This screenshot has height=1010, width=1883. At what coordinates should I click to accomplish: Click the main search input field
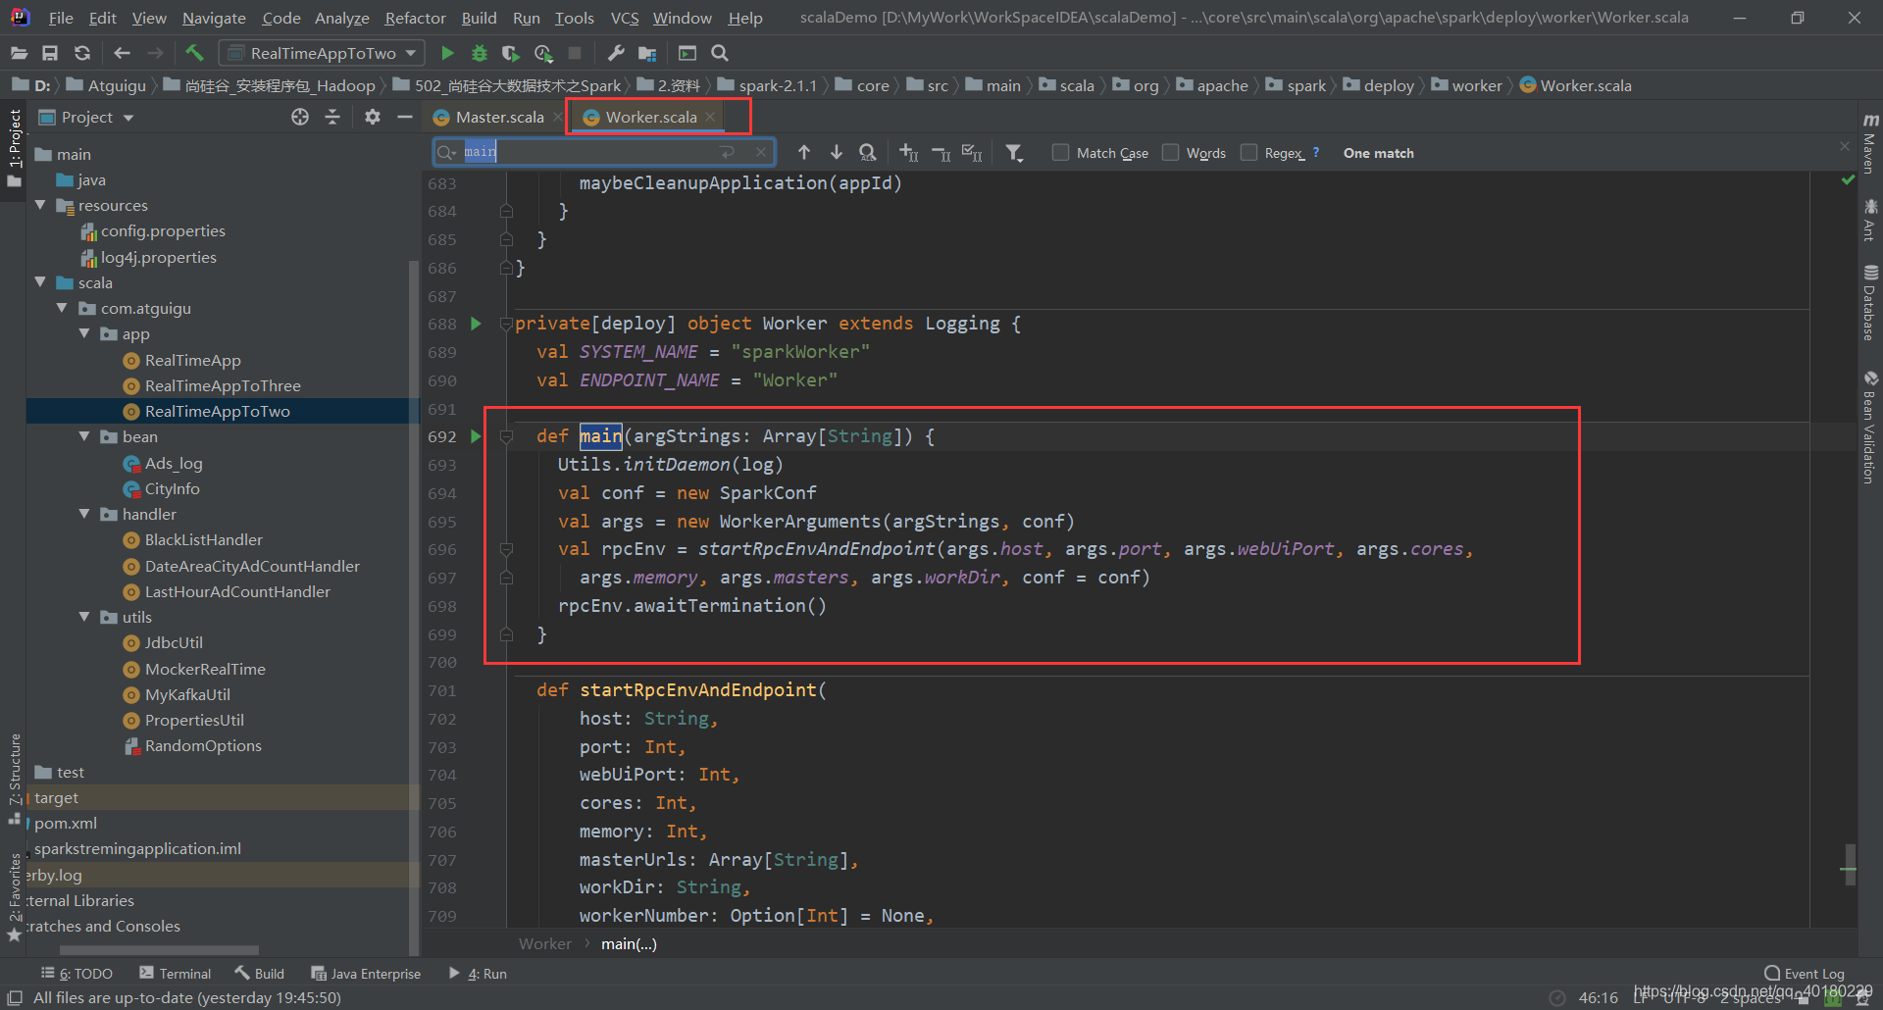[603, 152]
